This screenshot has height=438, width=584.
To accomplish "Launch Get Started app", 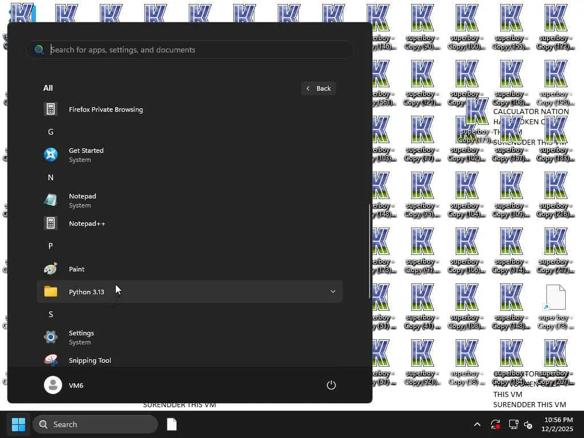I will 189,155.
